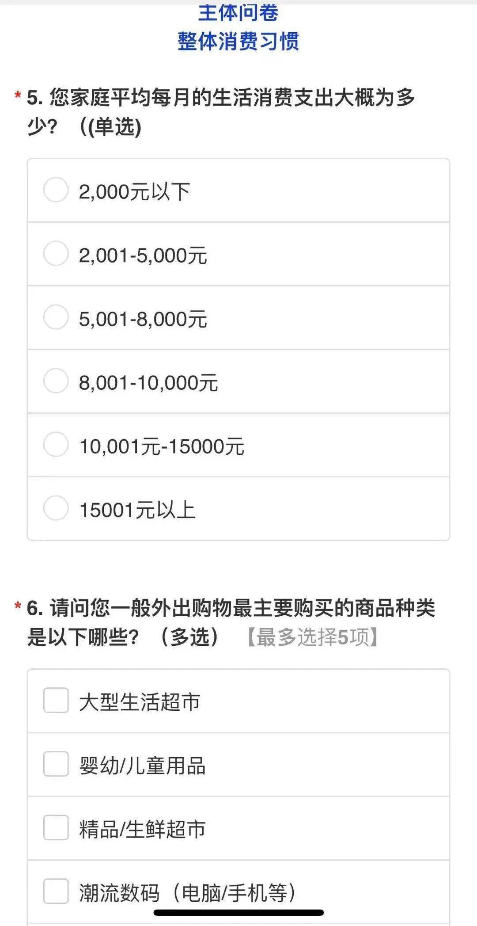The width and height of the screenshot is (477, 926).
Task: Tap the home indicator bar at bottom
Action: (238, 912)
